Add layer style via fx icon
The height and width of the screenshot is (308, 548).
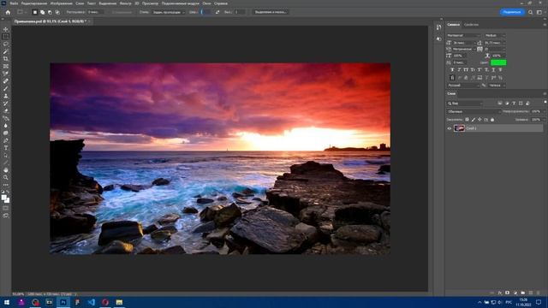(x=500, y=293)
